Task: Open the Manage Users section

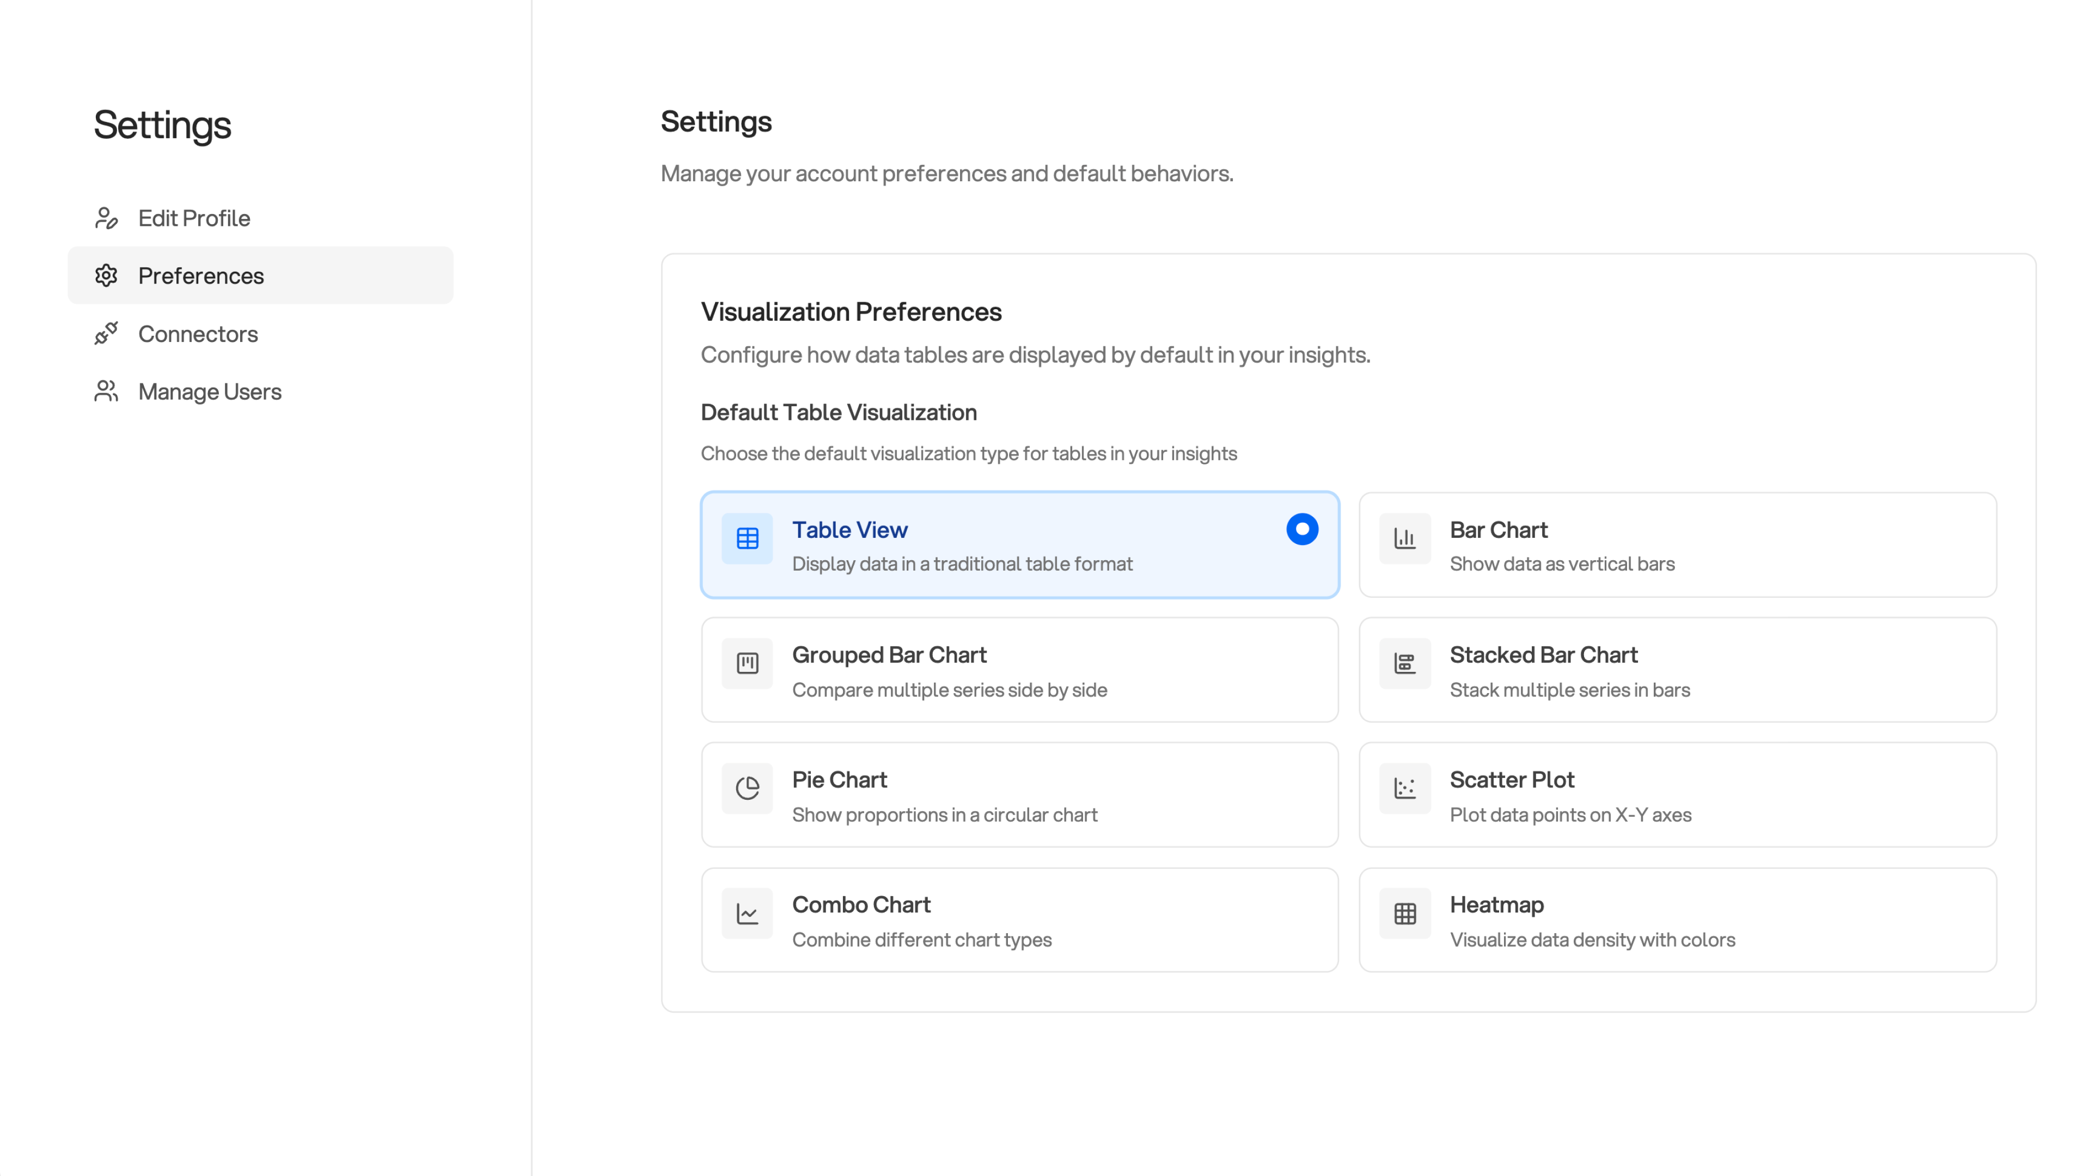Action: pyautogui.click(x=210, y=391)
